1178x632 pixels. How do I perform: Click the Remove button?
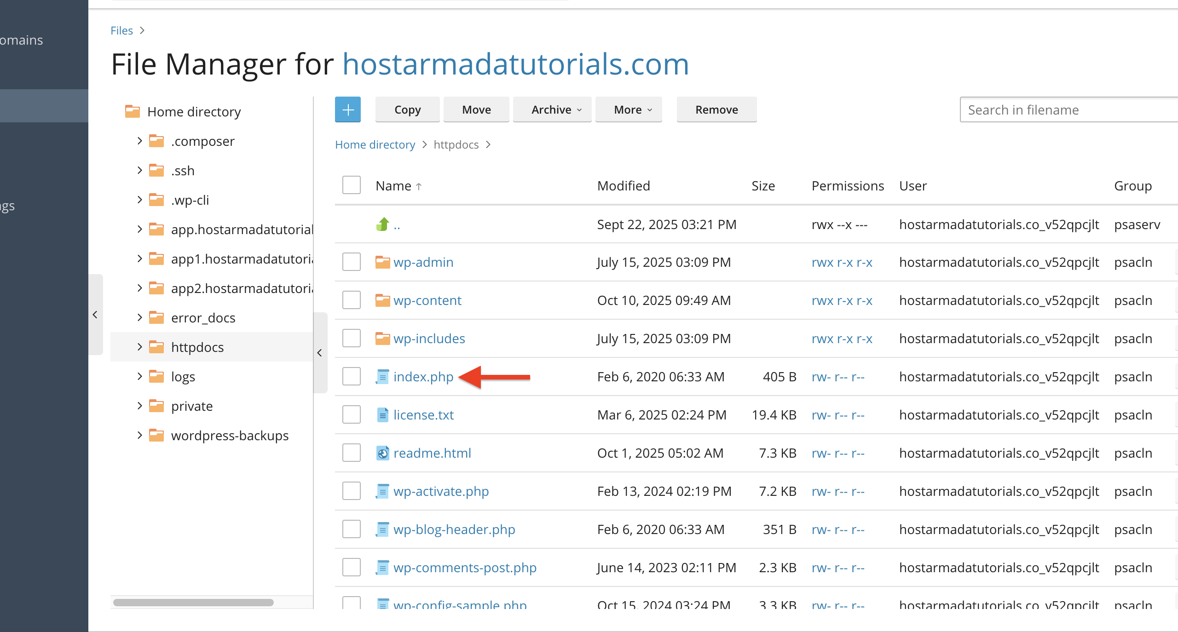click(716, 109)
